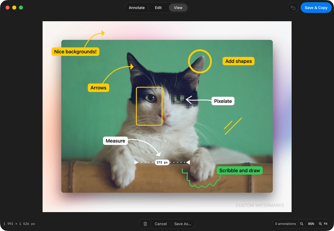Image resolution: width=334 pixels, height=231 pixels.
Task: Click the trash delete icon
Action: pyautogui.click(x=145, y=224)
